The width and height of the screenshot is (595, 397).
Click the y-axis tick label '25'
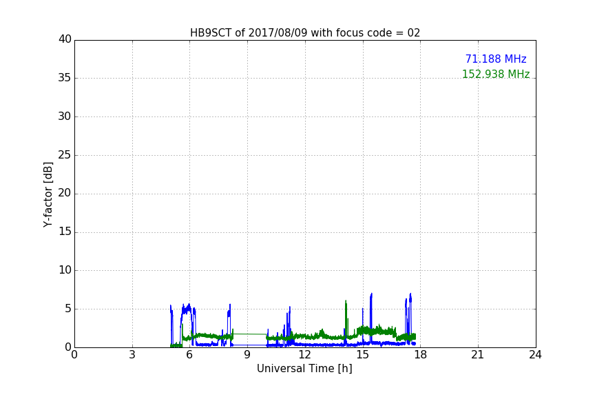[65, 154]
